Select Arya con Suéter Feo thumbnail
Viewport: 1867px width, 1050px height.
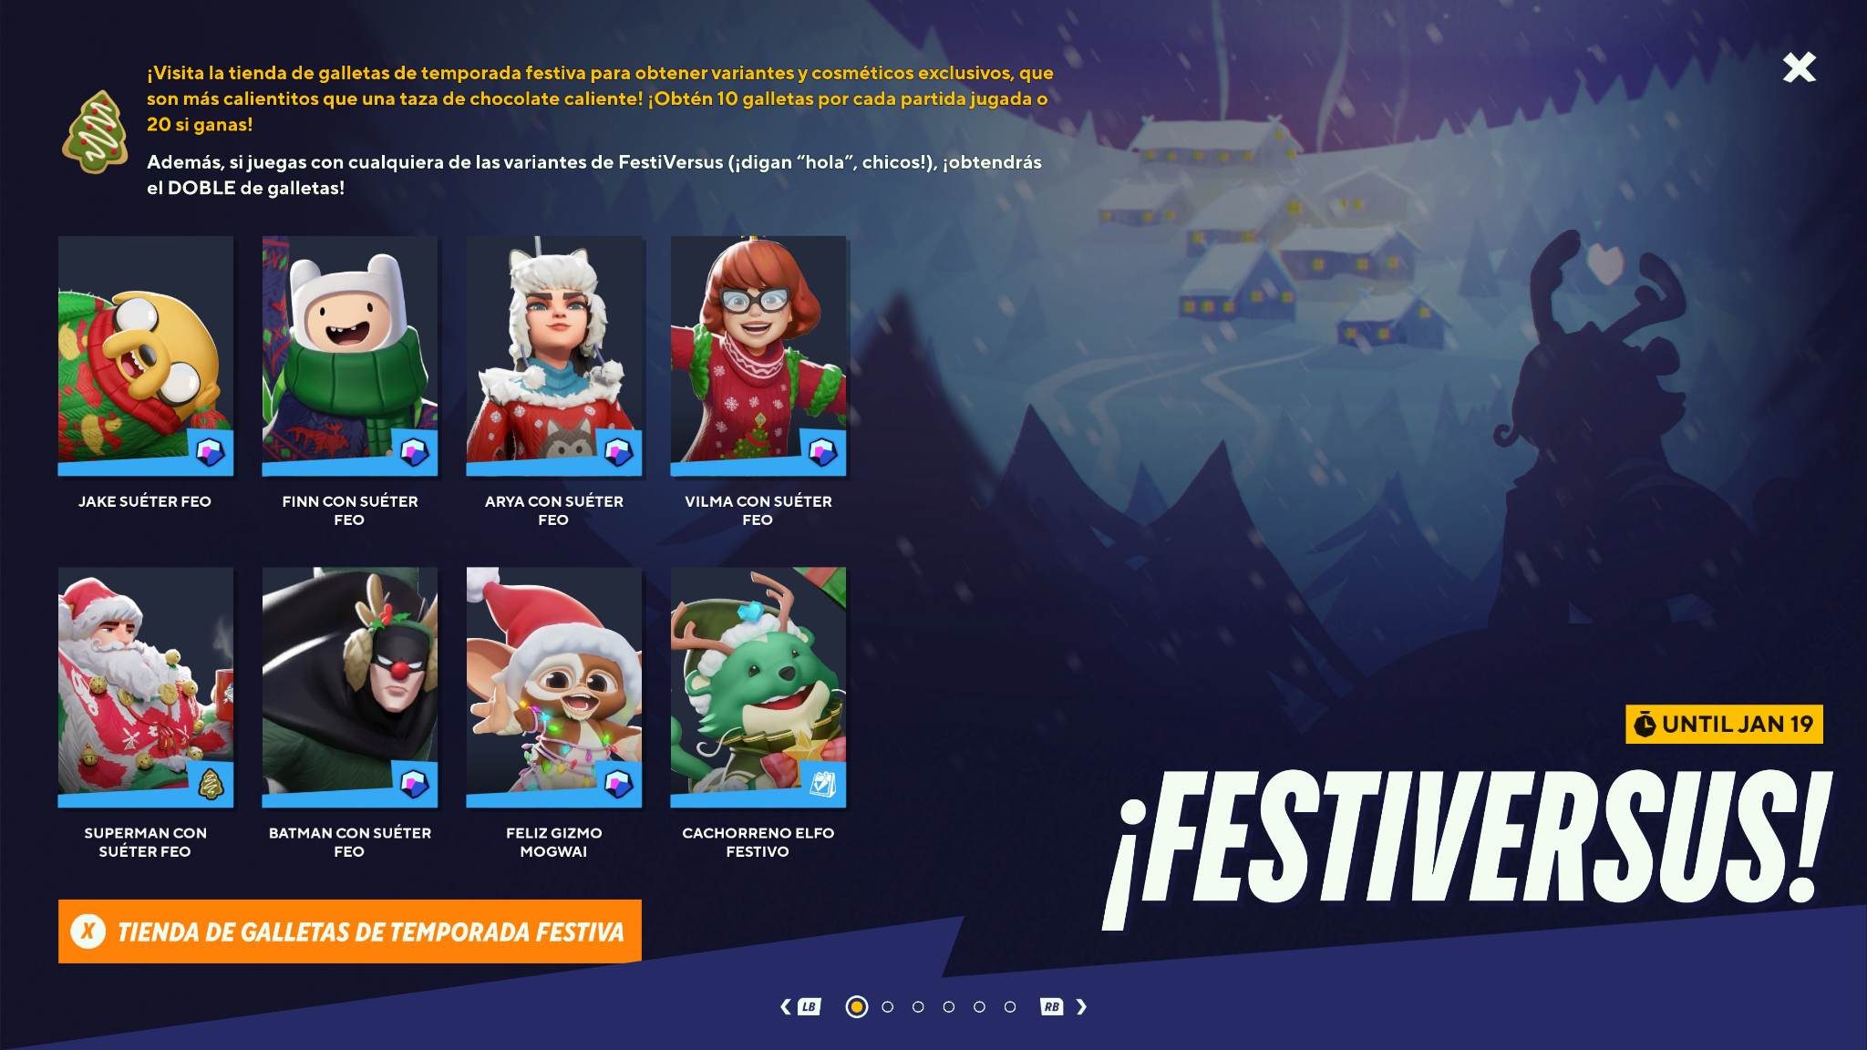(x=554, y=356)
